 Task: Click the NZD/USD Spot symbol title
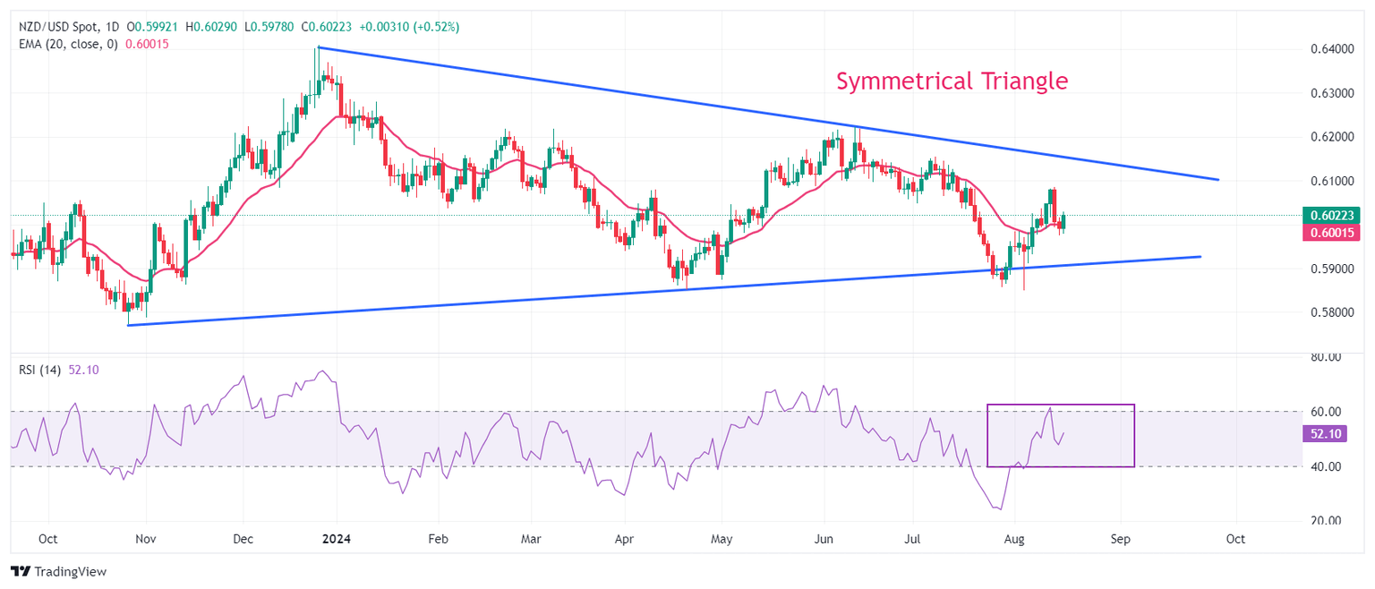tap(59, 28)
